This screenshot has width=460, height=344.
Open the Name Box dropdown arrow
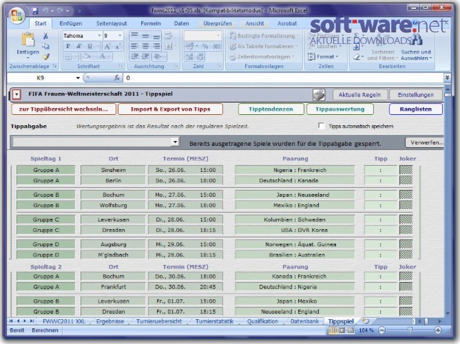coord(78,78)
